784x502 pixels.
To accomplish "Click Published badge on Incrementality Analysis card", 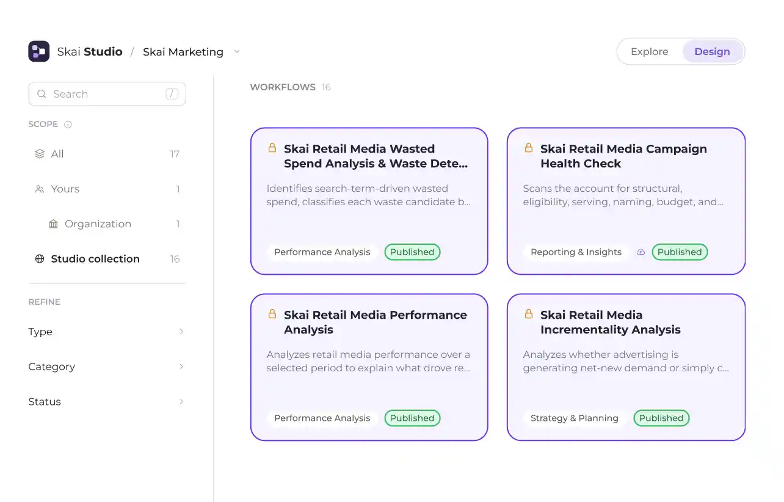I will click(x=661, y=418).
